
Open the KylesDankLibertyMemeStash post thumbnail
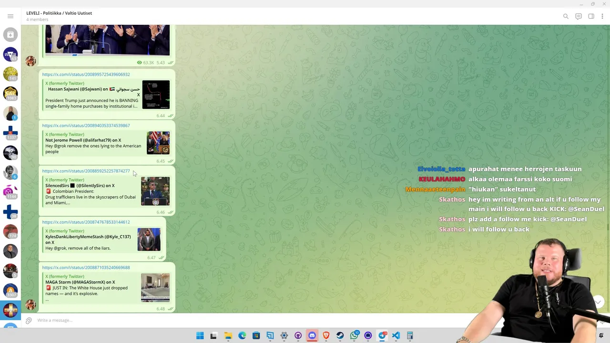[x=149, y=239]
